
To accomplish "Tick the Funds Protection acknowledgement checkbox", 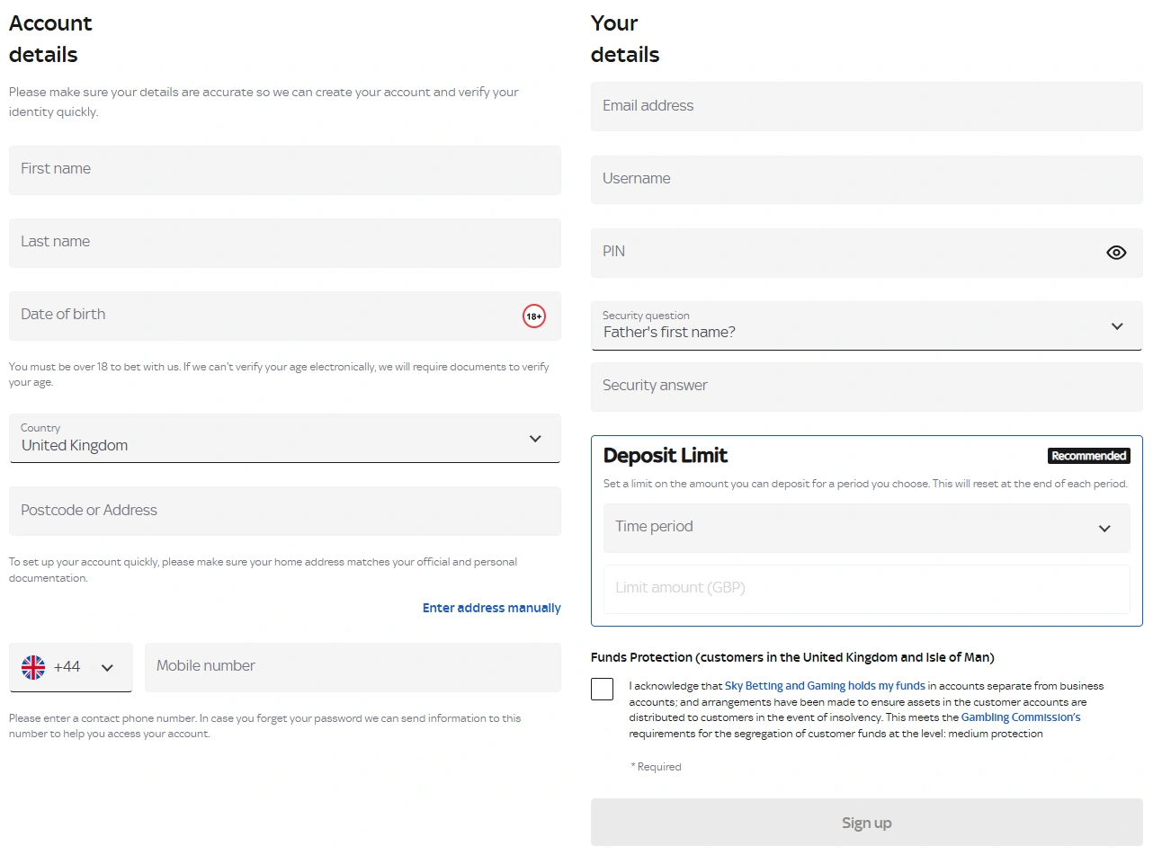I will [x=603, y=690].
